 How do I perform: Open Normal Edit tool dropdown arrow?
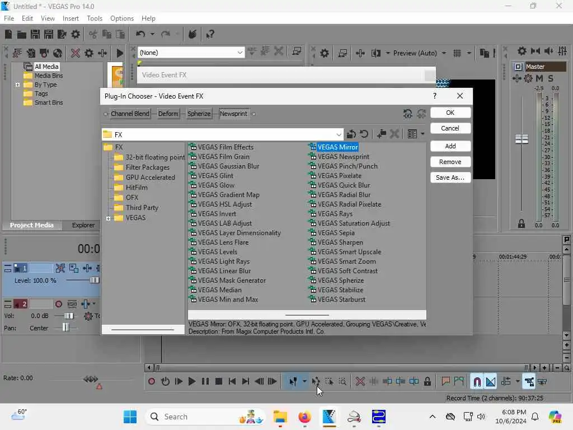[x=304, y=382]
